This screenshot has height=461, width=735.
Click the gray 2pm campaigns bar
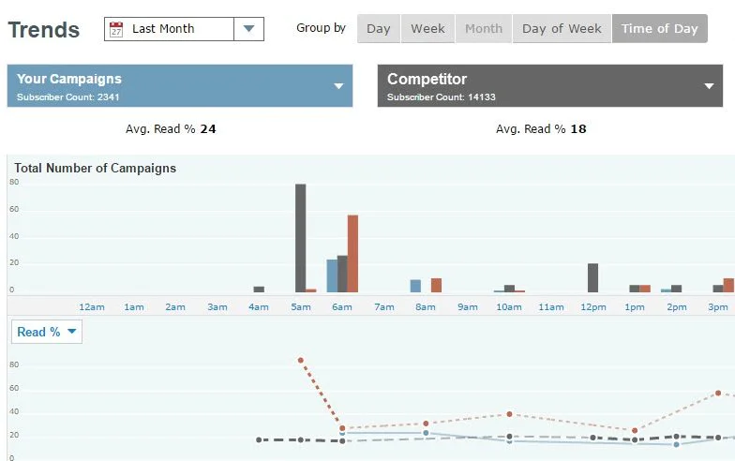677,289
